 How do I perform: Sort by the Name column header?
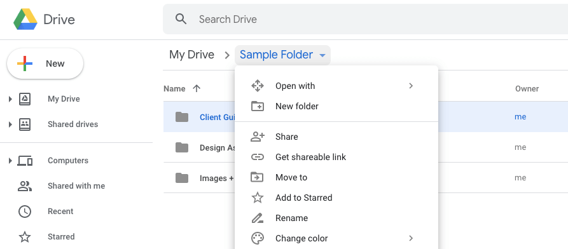174,89
